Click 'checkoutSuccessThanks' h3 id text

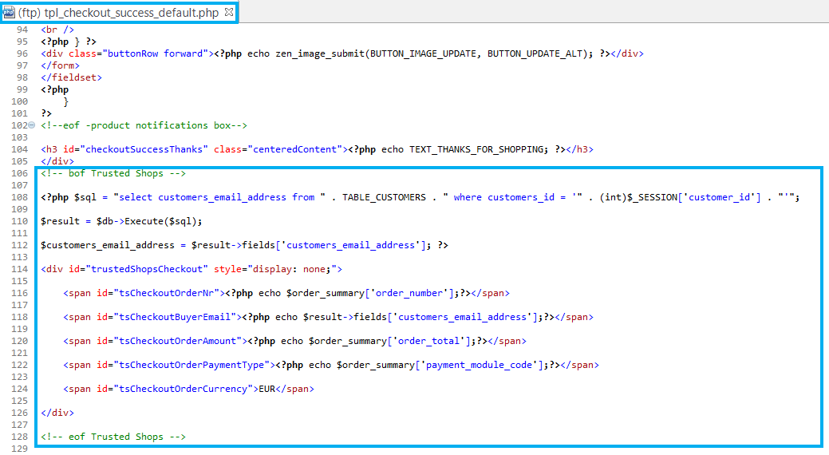[x=144, y=150]
